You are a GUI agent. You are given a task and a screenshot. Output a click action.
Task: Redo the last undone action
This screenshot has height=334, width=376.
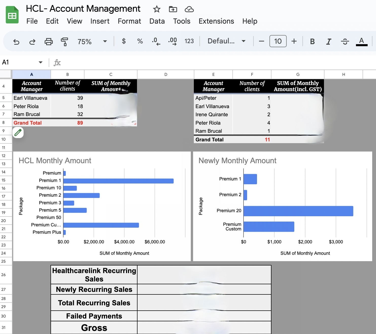32,41
